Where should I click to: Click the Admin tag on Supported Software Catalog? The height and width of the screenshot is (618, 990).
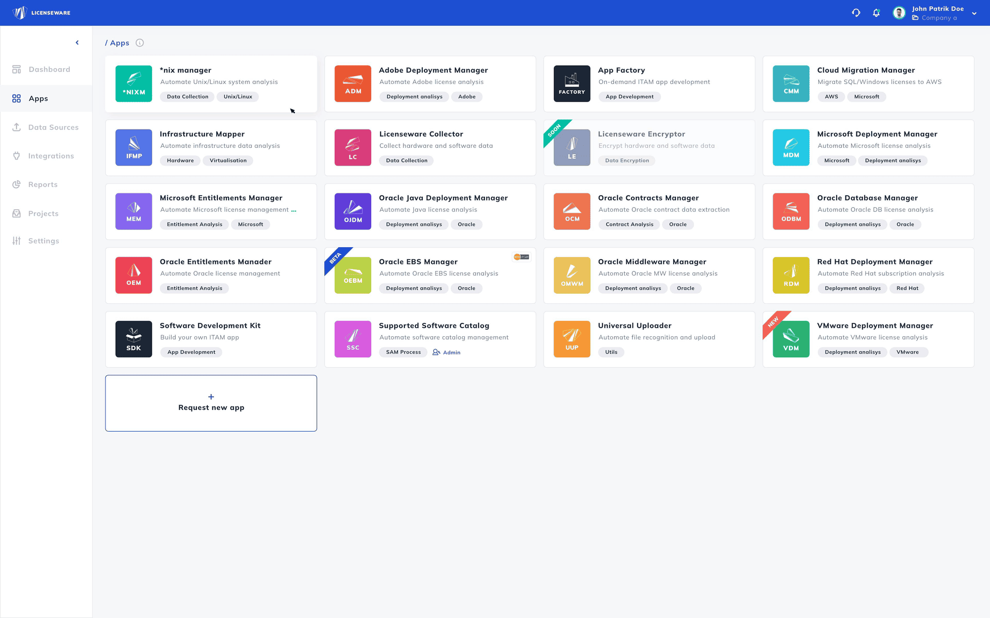pyautogui.click(x=446, y=353)
